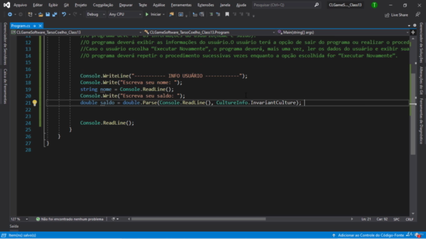Image resolution: width=426 pixels, height=239 pixels.
Task: Open the CLGameSoftware_TarsoCoelho_Class13.Program type dropdown
Action: point(210,33)
